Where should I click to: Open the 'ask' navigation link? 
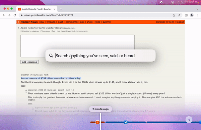82,22
